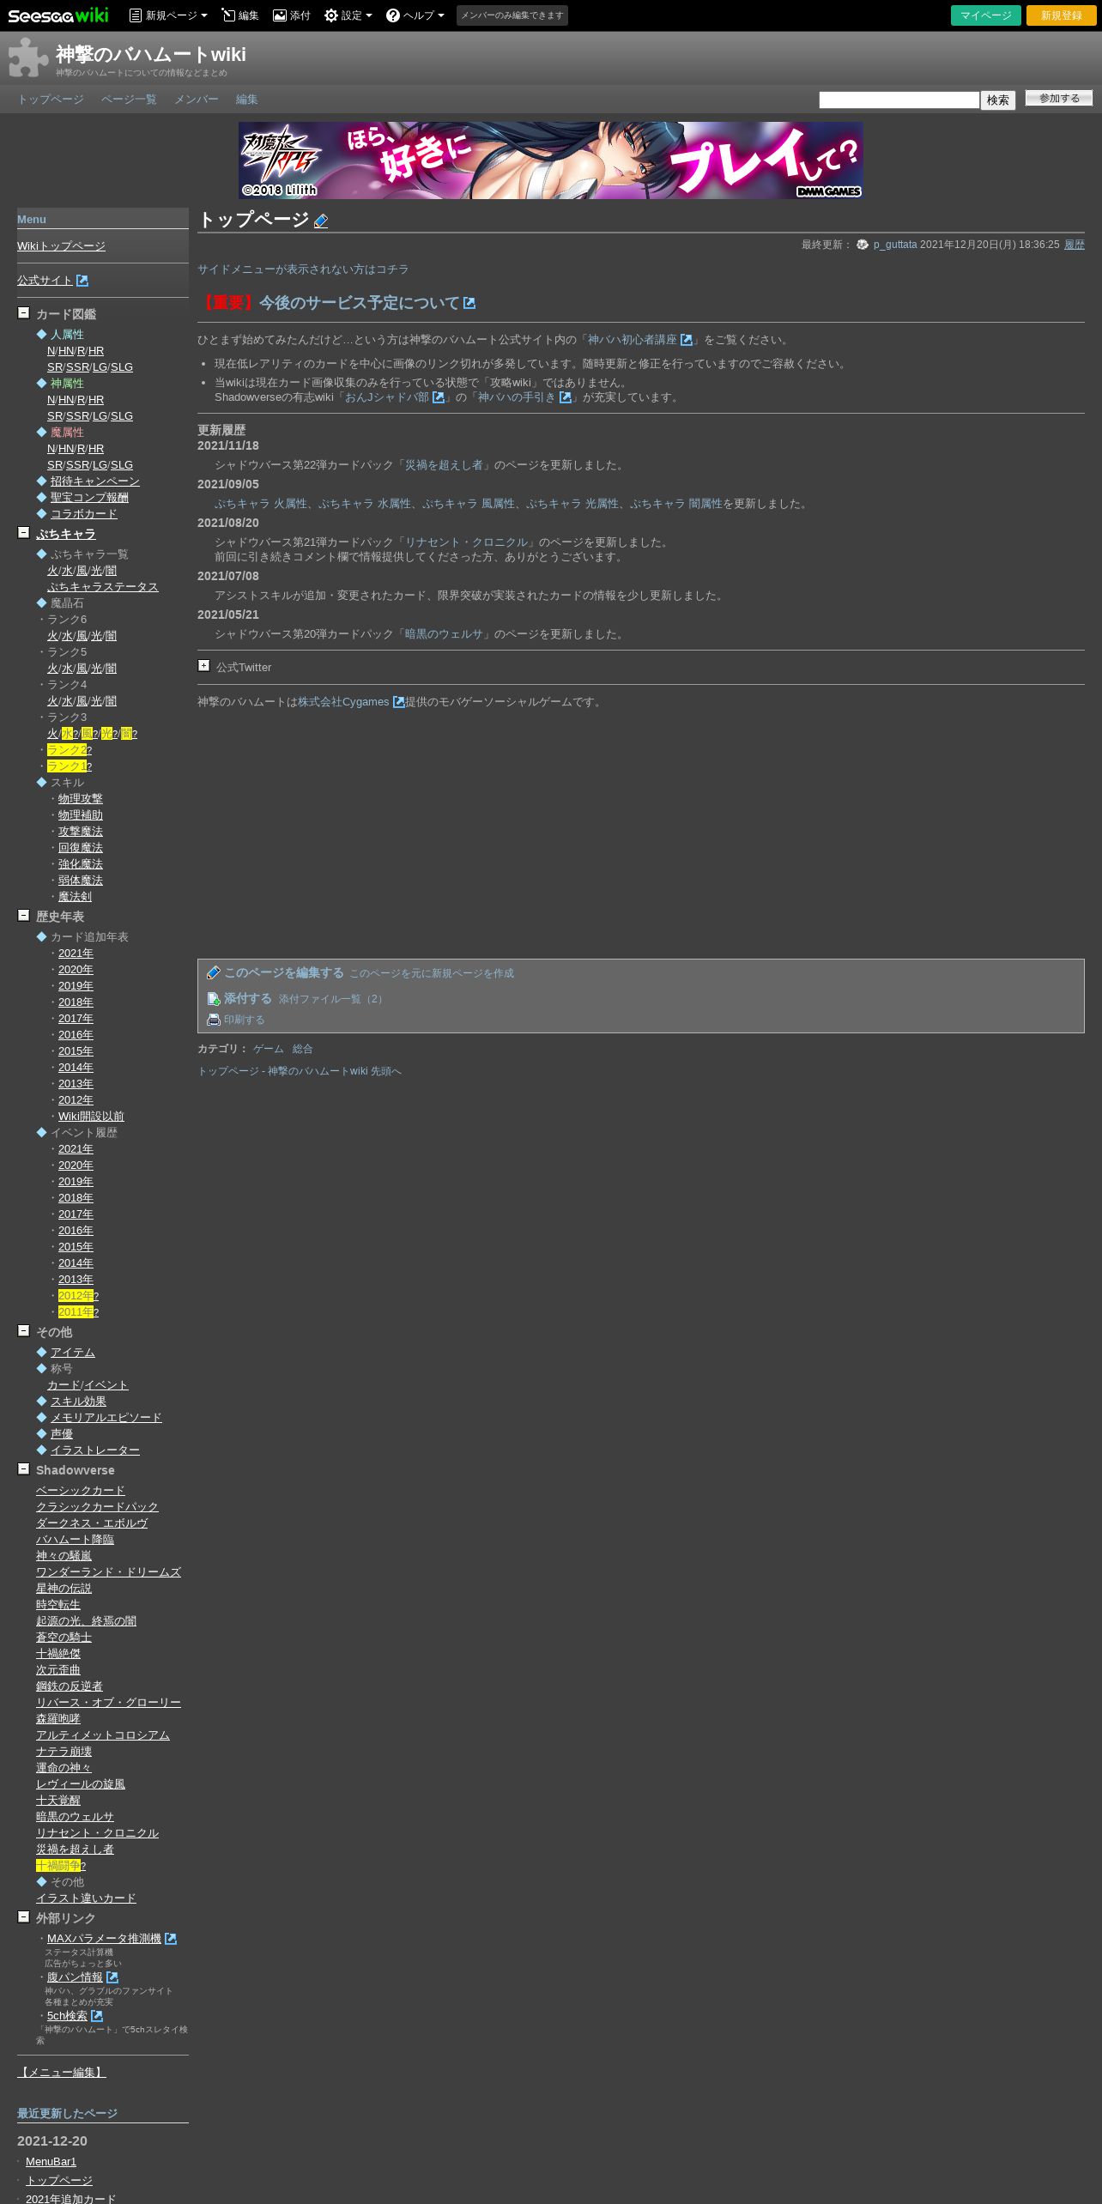Open the イラストレーター sidebar link
Screen dimensions: 1102x2204
pos(95,1450)
